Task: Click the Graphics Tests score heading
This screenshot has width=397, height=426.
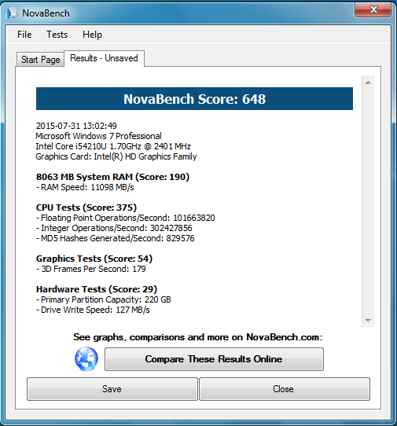Action: pos(94,259)
